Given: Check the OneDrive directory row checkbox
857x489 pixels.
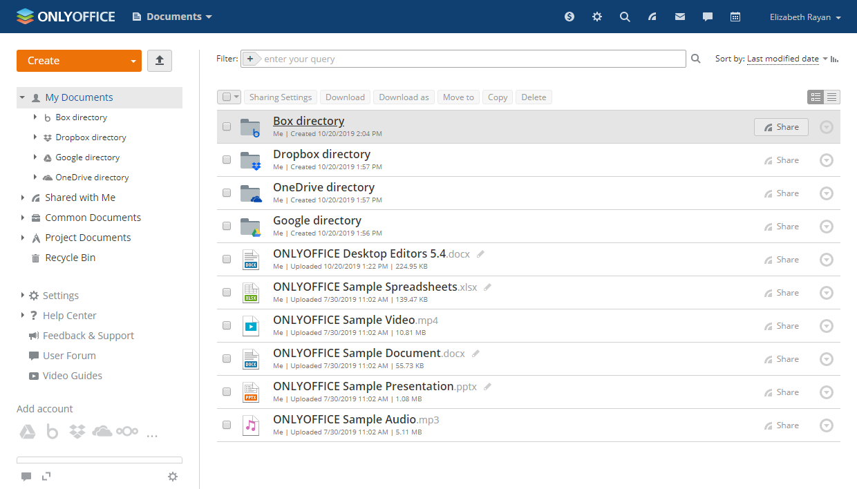Looking at the screenshot, I should pyautogui.click(x=227, y=193).
